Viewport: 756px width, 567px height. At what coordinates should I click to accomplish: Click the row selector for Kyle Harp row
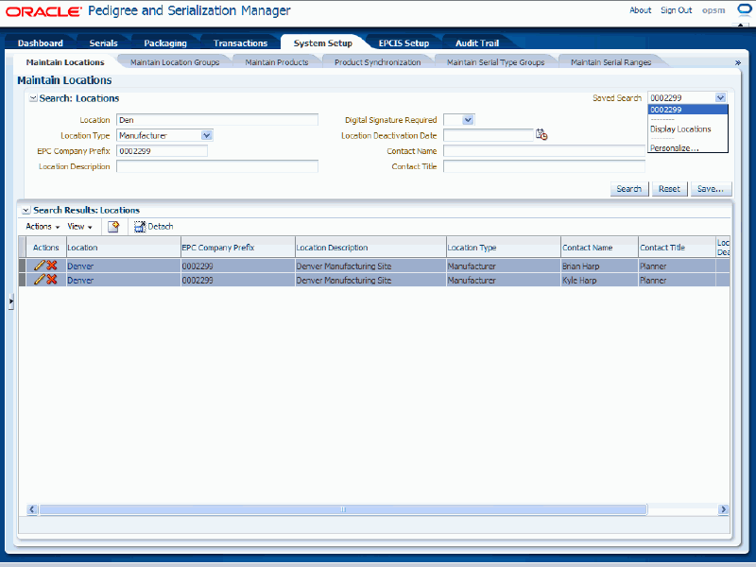point(22,280)
